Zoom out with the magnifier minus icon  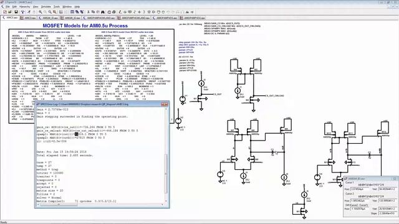tap(50, 12)
